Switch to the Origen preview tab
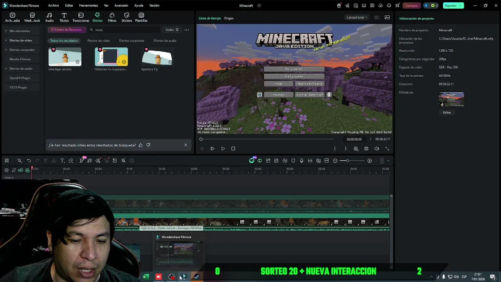 click(229, 18)
